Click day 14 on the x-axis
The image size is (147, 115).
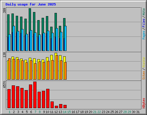pyautogui.click(x=65, y=112)
